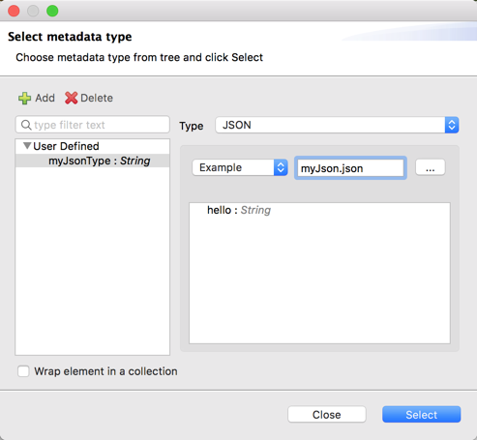The width and height of the screenshot is (477, 440).
Task: Click the green zoom window button
Action: click(x=52, y=12)
